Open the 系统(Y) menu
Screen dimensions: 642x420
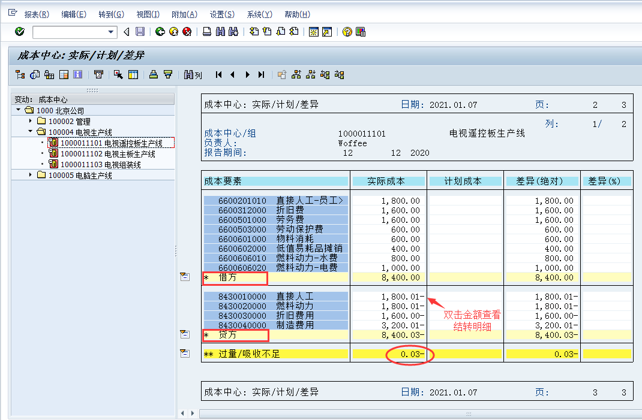[x=260, y=14]
